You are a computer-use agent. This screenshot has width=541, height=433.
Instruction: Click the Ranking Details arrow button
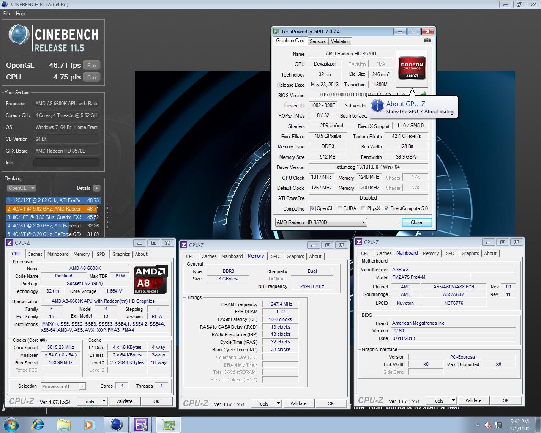[x=97, y=188]
